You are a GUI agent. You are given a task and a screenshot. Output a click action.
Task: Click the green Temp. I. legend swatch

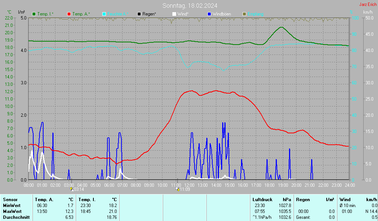(34, 14)
